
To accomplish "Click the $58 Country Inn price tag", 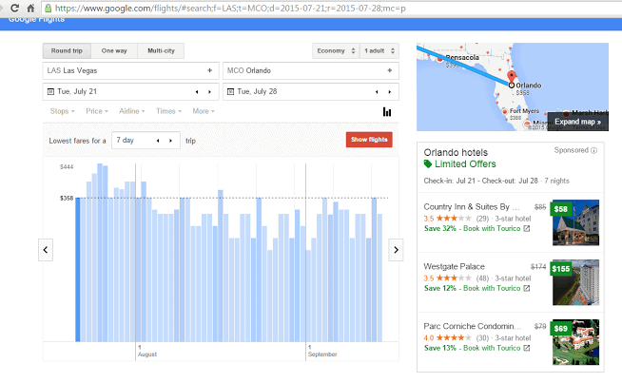I will (561, 209).
